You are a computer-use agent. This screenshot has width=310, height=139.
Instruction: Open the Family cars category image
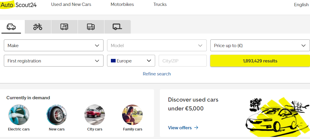[x=132, y=115]
